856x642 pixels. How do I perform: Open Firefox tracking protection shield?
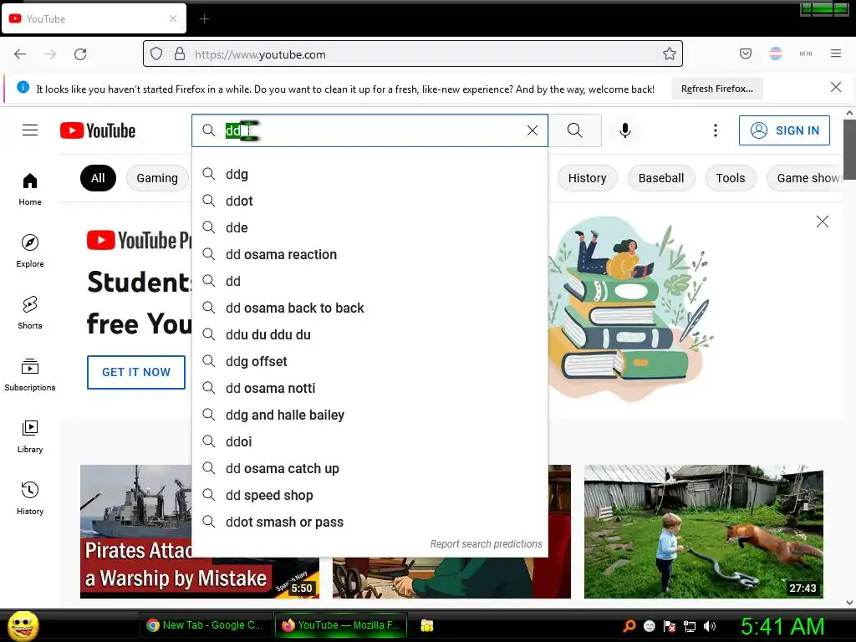point(156,53)
